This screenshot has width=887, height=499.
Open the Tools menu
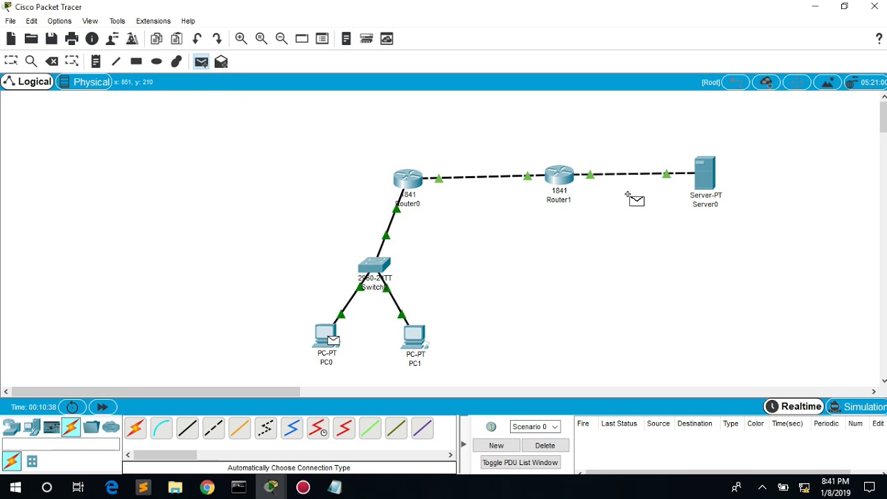pyautogui.click(x=117, y=21)
